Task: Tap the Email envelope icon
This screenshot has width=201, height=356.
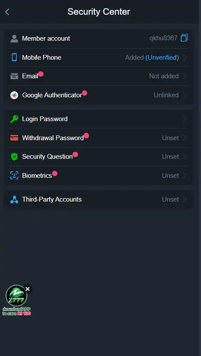Action: coord(14,76)
